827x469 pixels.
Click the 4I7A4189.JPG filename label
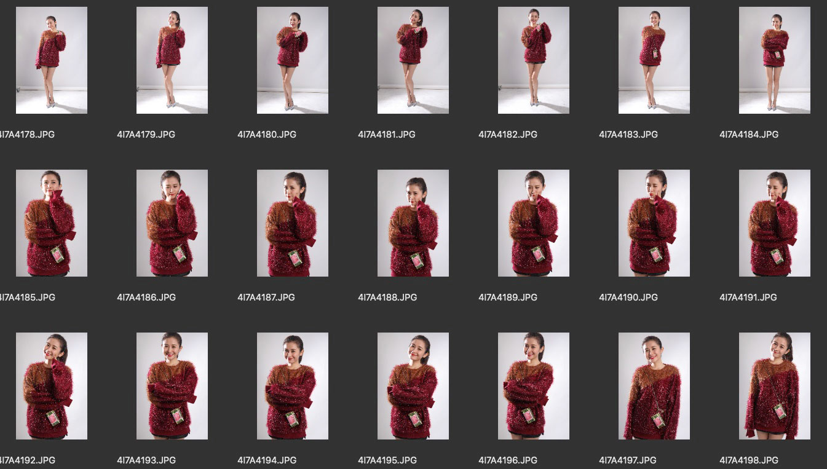(x=508, y=298)
